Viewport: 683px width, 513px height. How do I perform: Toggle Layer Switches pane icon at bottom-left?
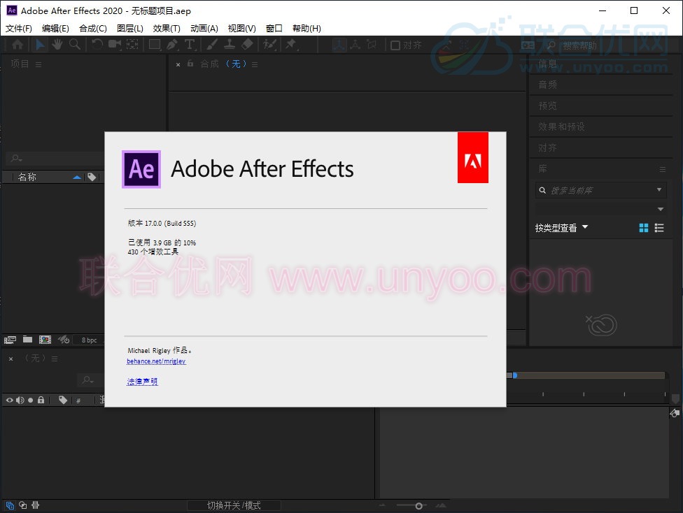(x=10, y=505)
